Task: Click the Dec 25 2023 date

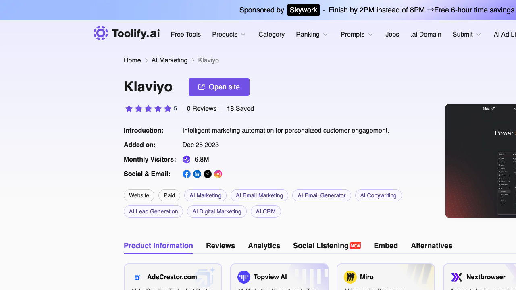Action: [201, 145]
